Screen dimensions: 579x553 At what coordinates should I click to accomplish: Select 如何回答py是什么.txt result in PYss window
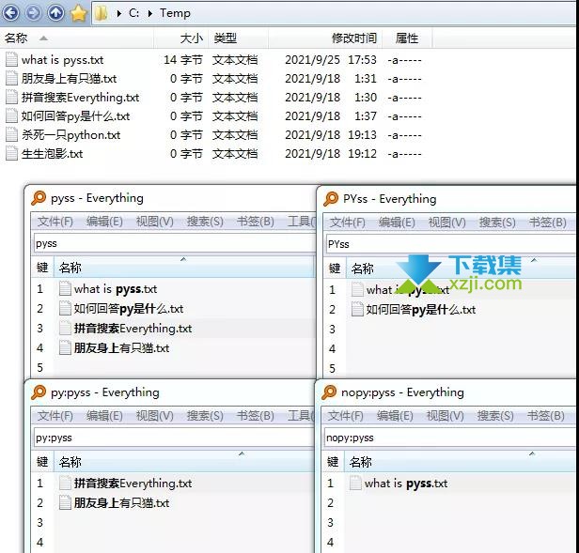(x=420, y=310)
